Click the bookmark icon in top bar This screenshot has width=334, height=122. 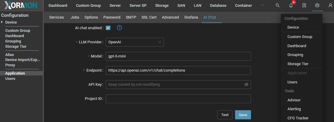[304, 5]
